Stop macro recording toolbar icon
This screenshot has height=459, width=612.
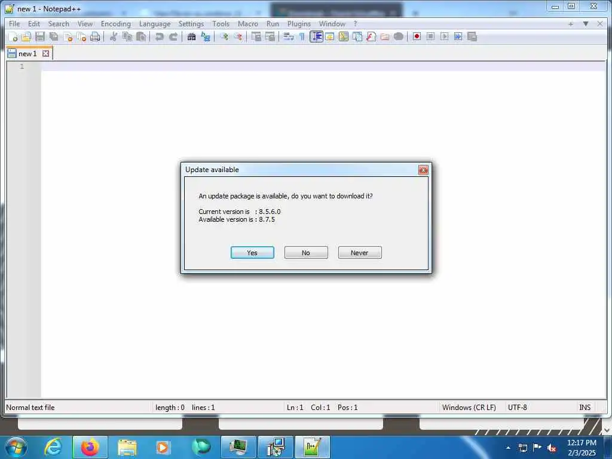point(430,36)
